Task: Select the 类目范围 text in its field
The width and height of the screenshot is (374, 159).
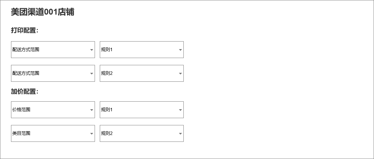Action: [21, 133]
